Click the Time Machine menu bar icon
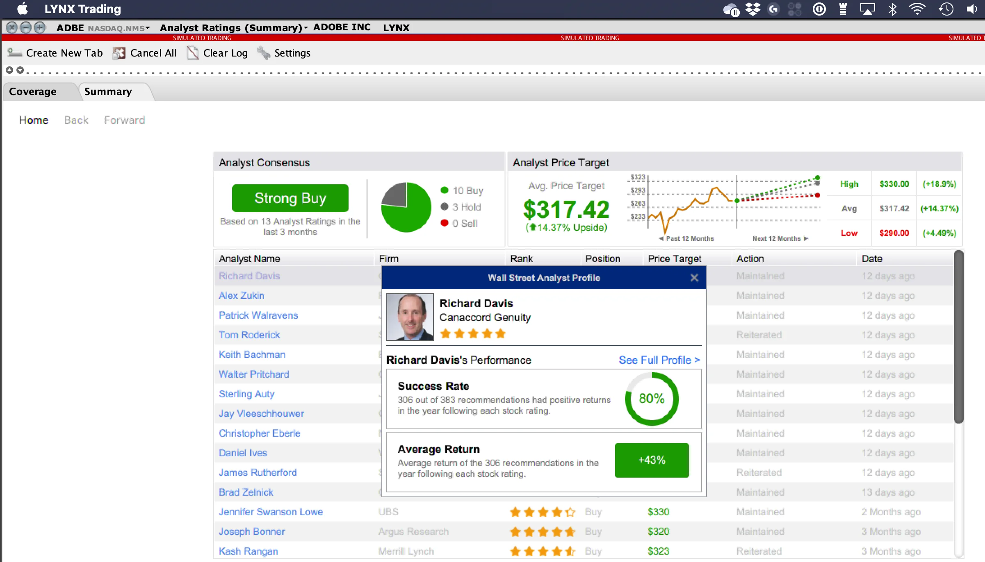The height and width of the screenshot is (562, 985). point(946,9)
